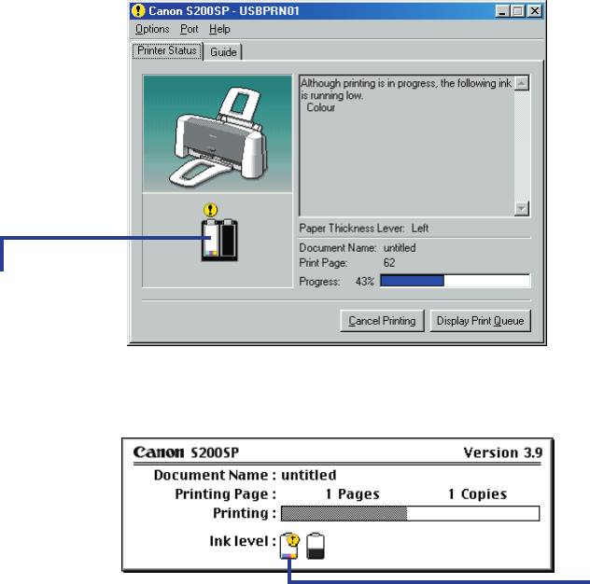Close the Canon S200SP window
The image size is (590, 584).
[x=535, y=11]
